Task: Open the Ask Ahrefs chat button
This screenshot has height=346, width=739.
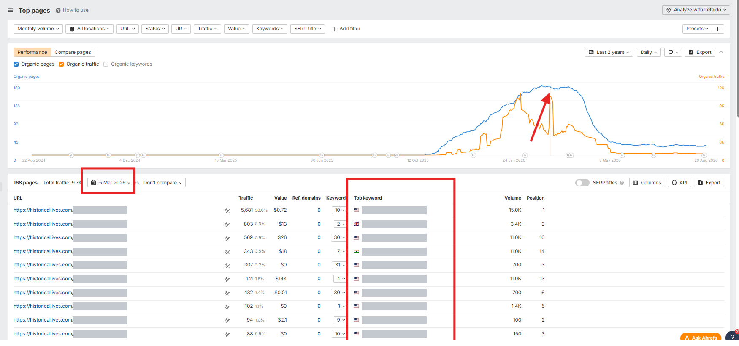Action: coord(701,338)
